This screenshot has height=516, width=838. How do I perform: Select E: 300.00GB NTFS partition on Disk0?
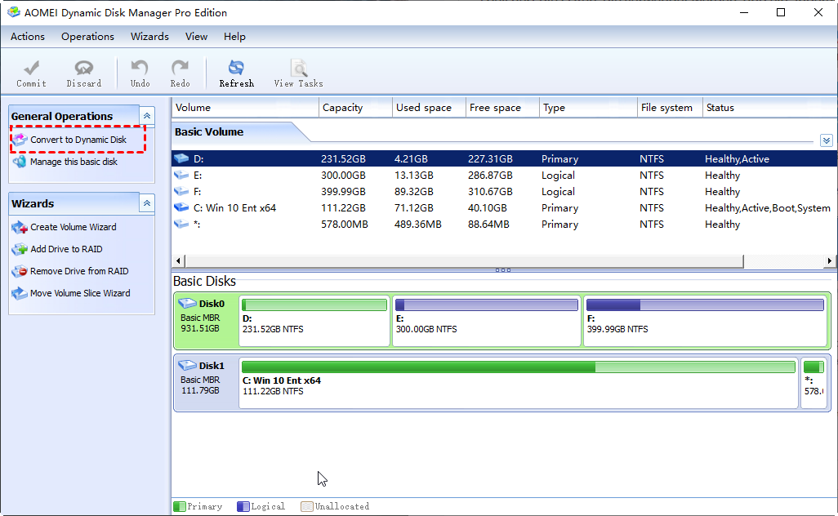(486, 321)
